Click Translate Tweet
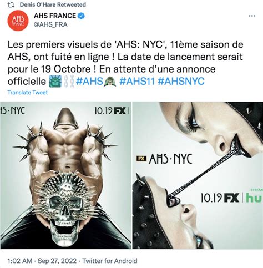 pyautogui.click(x=28, y=92)
